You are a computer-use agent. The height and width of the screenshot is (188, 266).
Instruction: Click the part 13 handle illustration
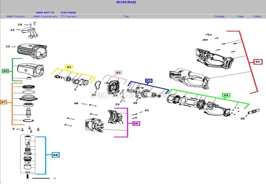tap(31, 33)
